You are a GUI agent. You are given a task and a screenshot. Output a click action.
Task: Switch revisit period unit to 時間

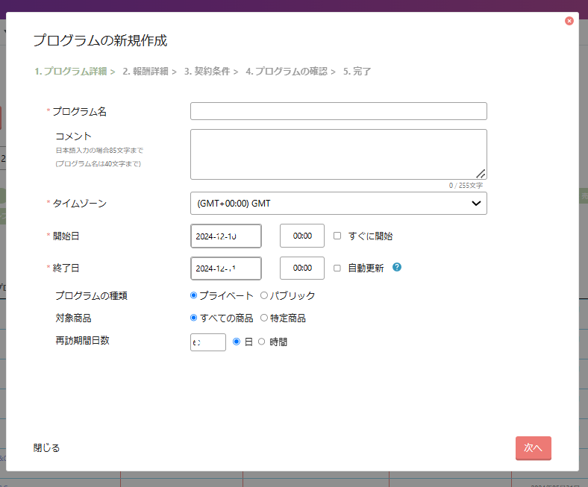pos(261,342)
